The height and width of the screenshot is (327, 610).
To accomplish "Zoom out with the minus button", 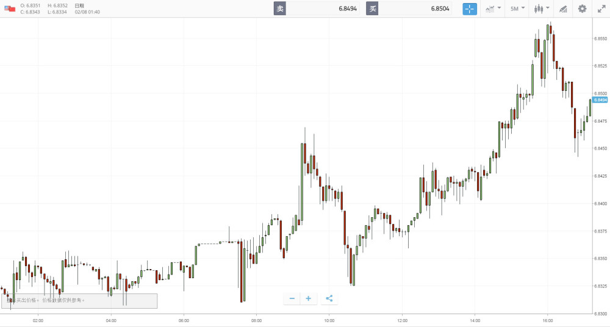I will pyautogui.click(x=292, y=298).
